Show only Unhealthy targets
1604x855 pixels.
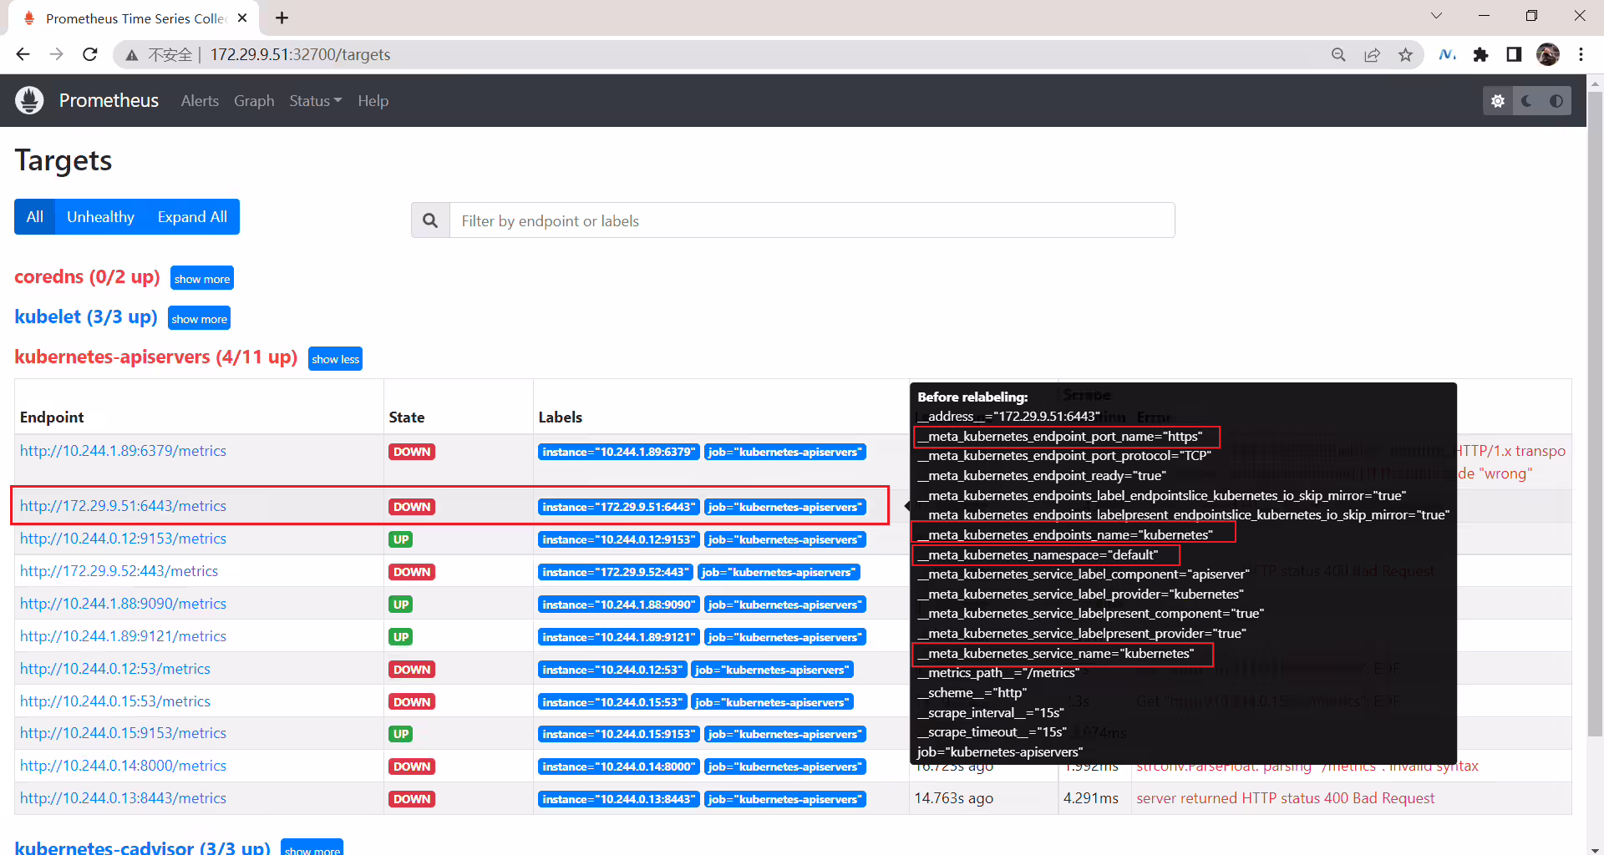tap(100, 216)
